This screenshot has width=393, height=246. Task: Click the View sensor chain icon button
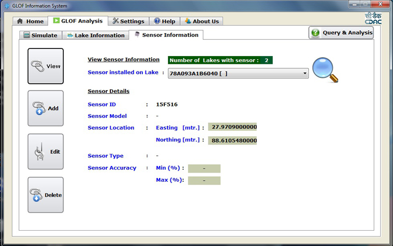45,66
